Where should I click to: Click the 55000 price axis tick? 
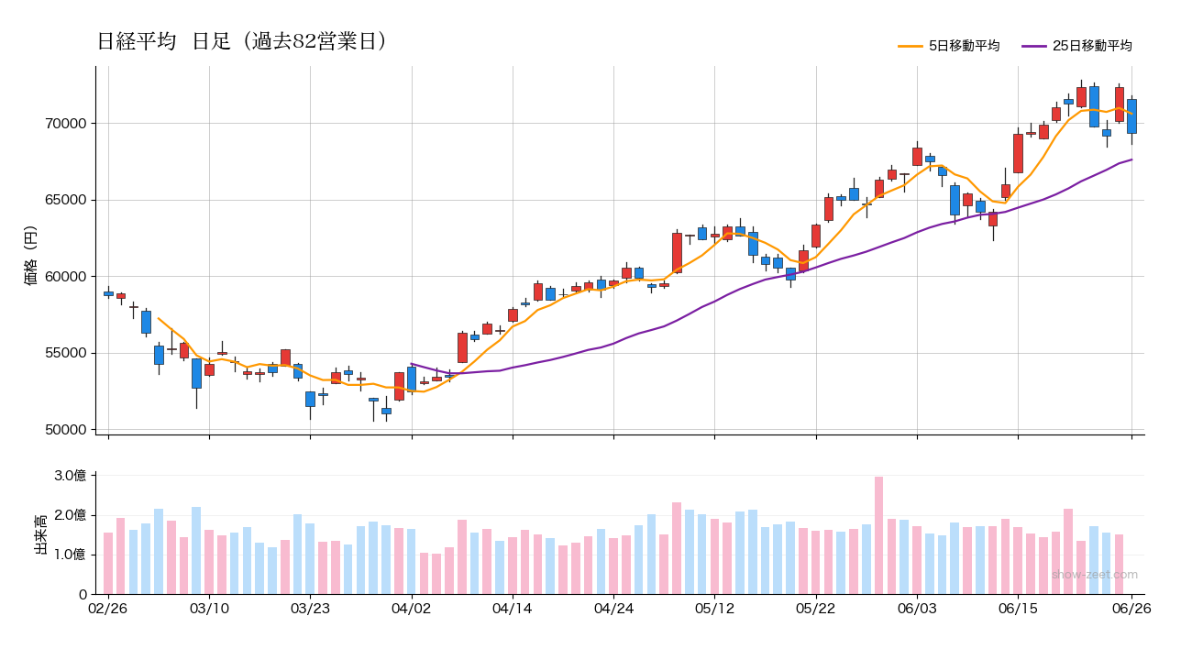tap(65, 353)
